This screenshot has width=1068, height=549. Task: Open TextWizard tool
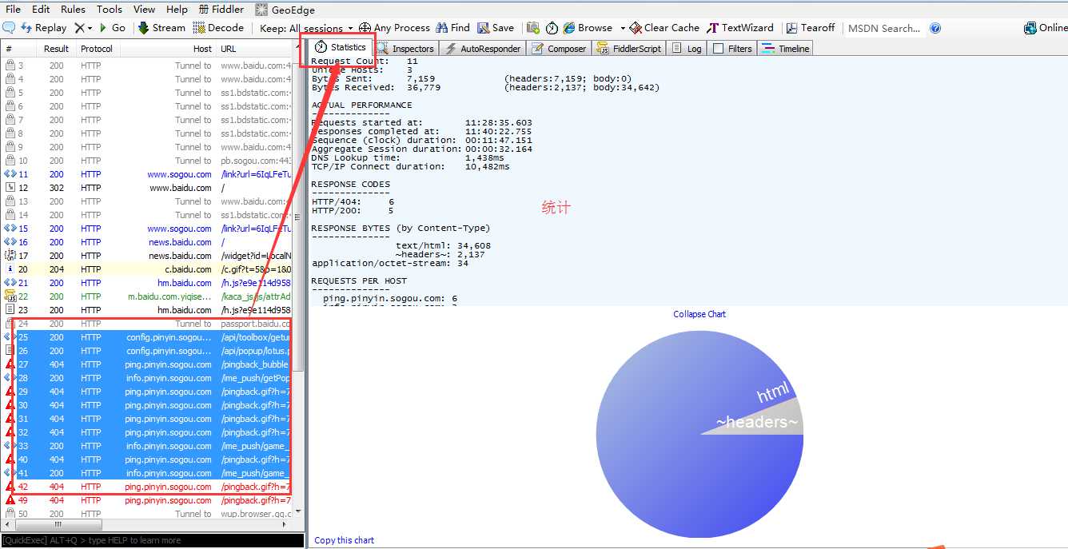[x=741, y=28]
